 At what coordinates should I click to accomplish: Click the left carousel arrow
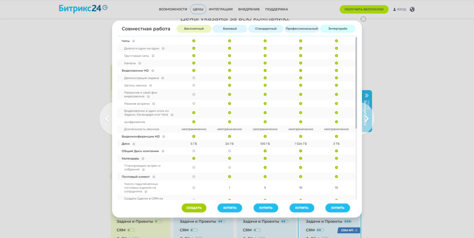[x=107, y=119]
